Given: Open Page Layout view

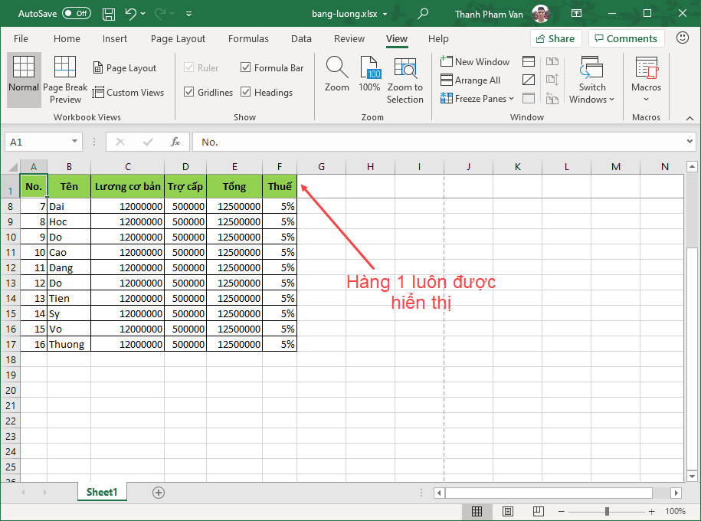Looking at the screenshot, I should pyautogui.click(x=125, y=68).
